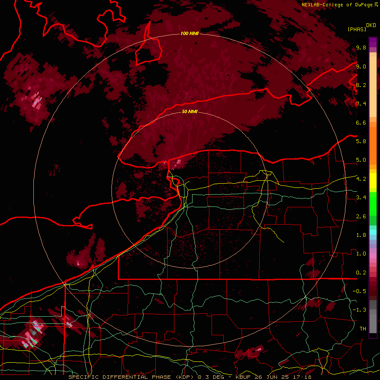This screenshot has width=380, height=380.
Task: Pick the cyan color band above 1.8
Action: point(373,232)
